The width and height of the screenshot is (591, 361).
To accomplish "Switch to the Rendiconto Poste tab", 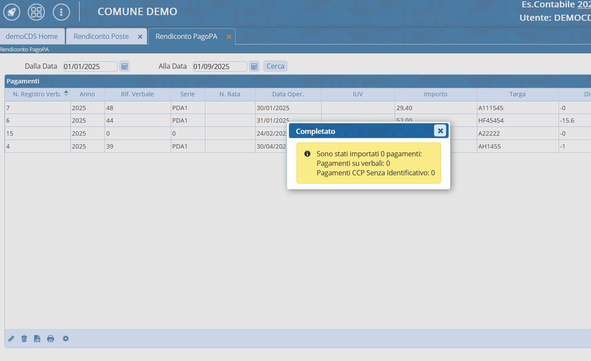I will point(101,36).
